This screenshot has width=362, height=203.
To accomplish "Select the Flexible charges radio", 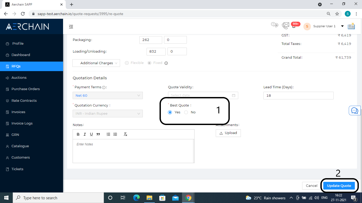I will 127,63.
